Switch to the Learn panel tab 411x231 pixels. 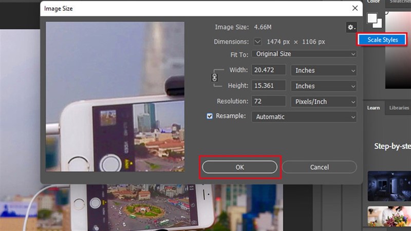tap(373, 108)
